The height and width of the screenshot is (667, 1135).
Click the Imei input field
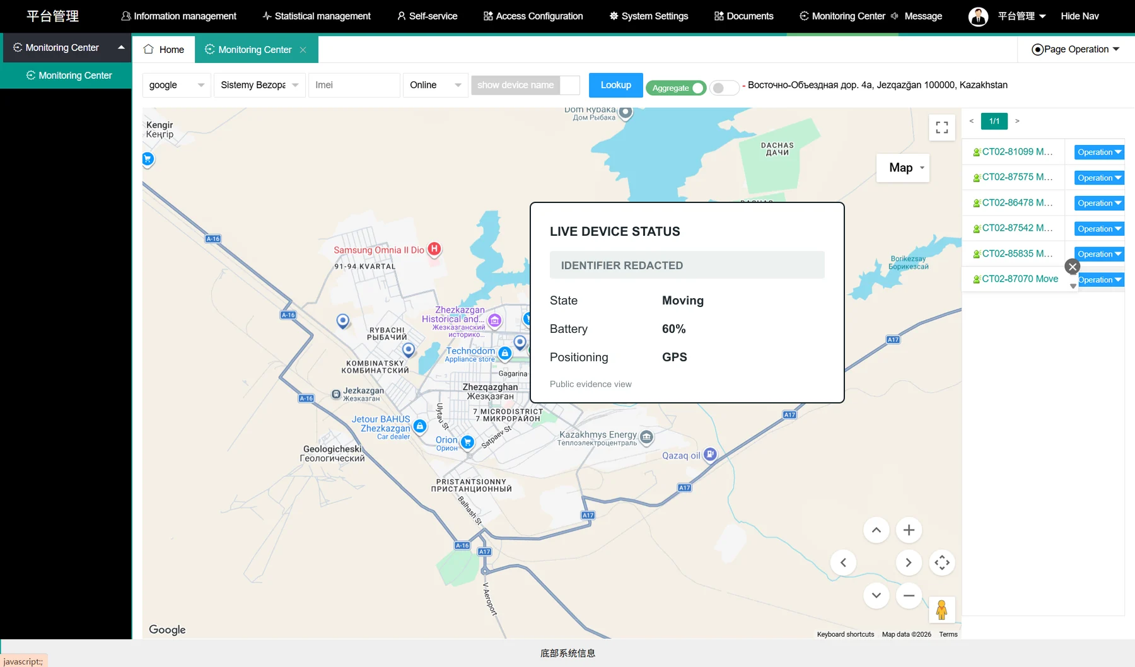(354, 85)
